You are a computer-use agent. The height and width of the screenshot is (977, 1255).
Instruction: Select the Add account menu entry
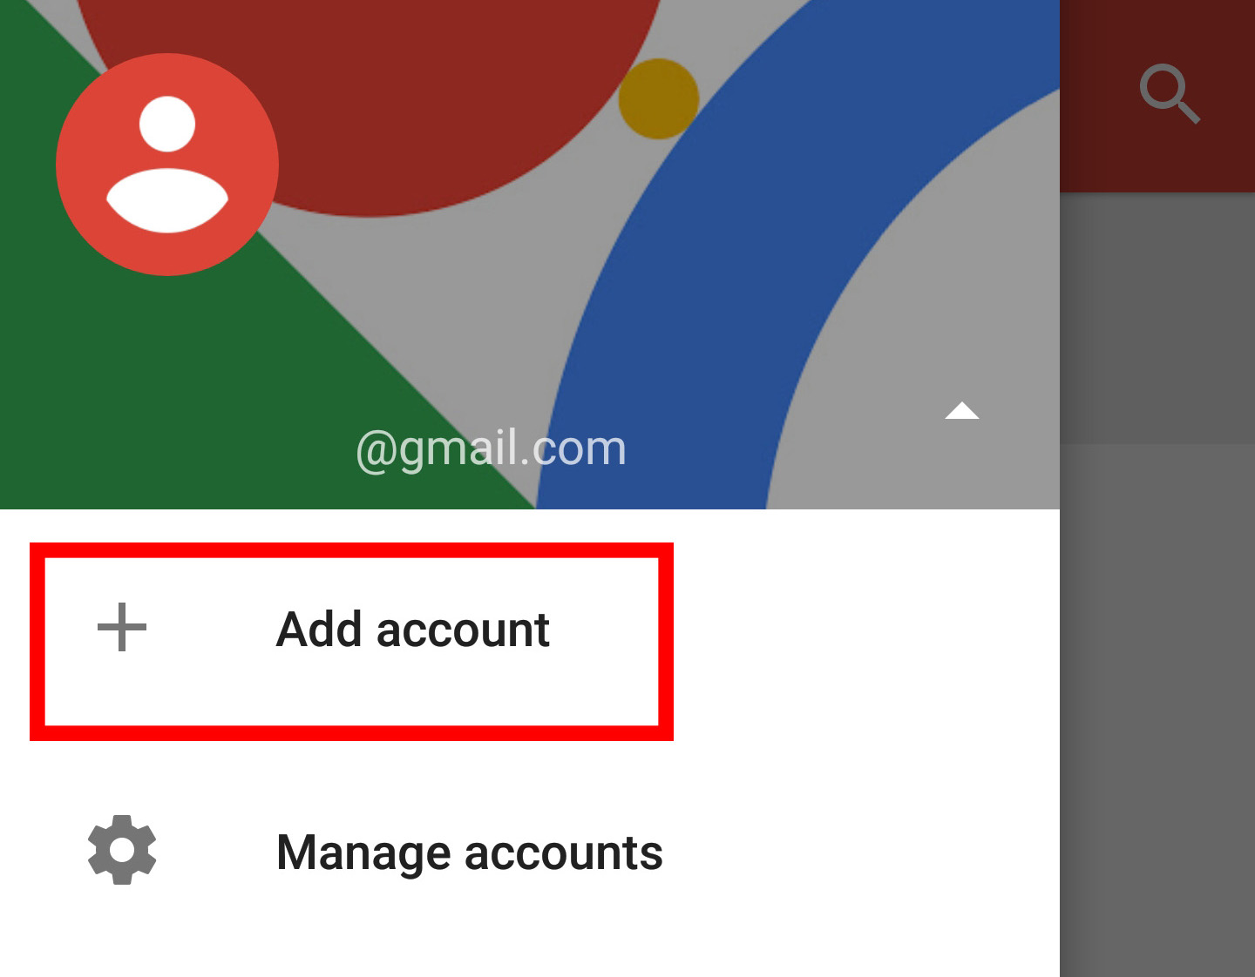pyautogui.click(x=351, y=642)
